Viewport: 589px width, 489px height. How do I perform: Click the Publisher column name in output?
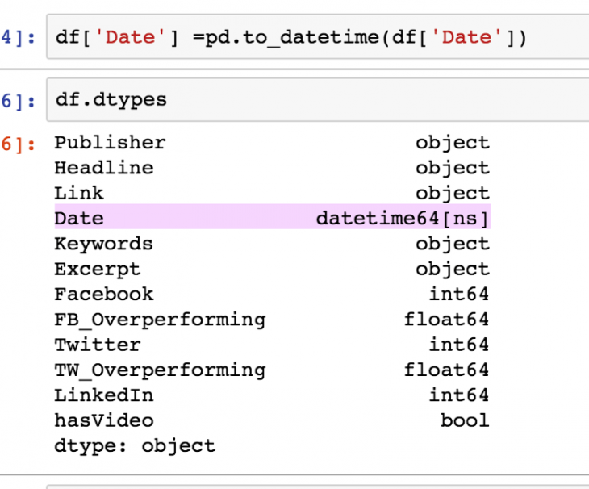[x=110, y=143]
